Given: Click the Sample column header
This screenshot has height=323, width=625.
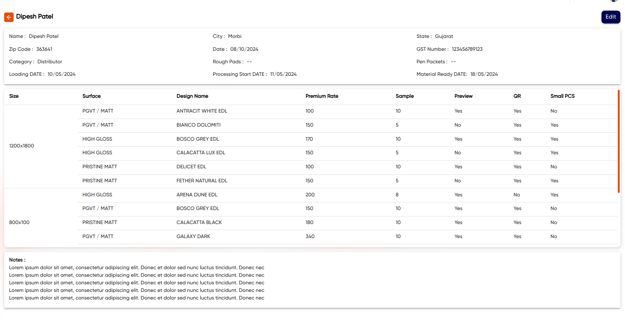Looking at the screenshot, I should click(x=405, y=96).
